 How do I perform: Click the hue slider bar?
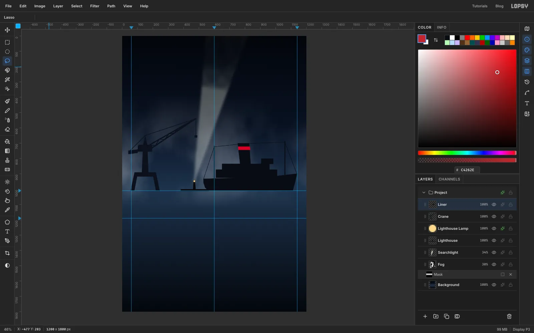[x=467, y=153]
